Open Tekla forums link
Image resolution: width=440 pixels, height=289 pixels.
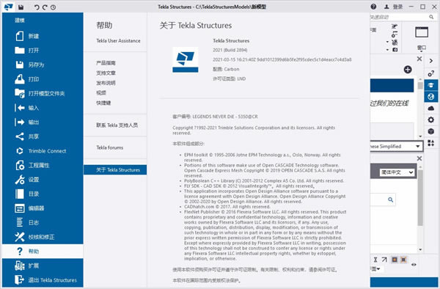tap(110, 147)
